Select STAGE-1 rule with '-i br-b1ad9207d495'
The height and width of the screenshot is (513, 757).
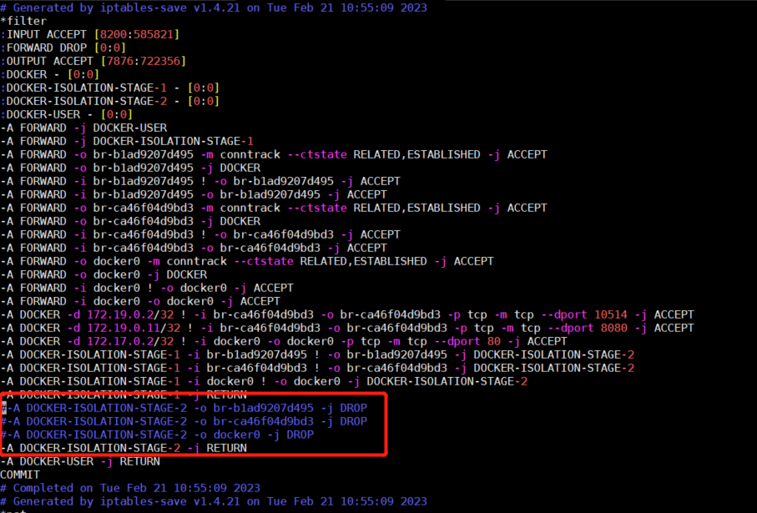click(317, 355)
